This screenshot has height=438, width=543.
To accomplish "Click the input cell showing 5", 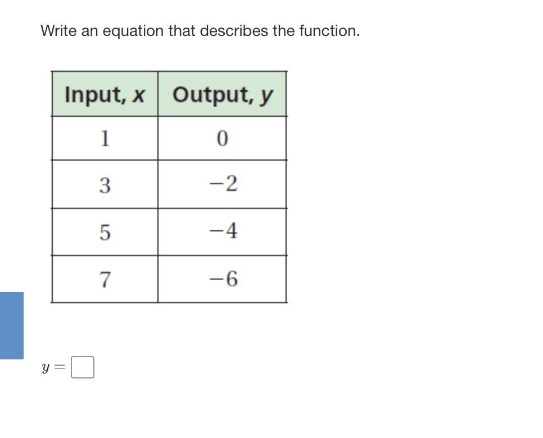I will coord(105,232).
